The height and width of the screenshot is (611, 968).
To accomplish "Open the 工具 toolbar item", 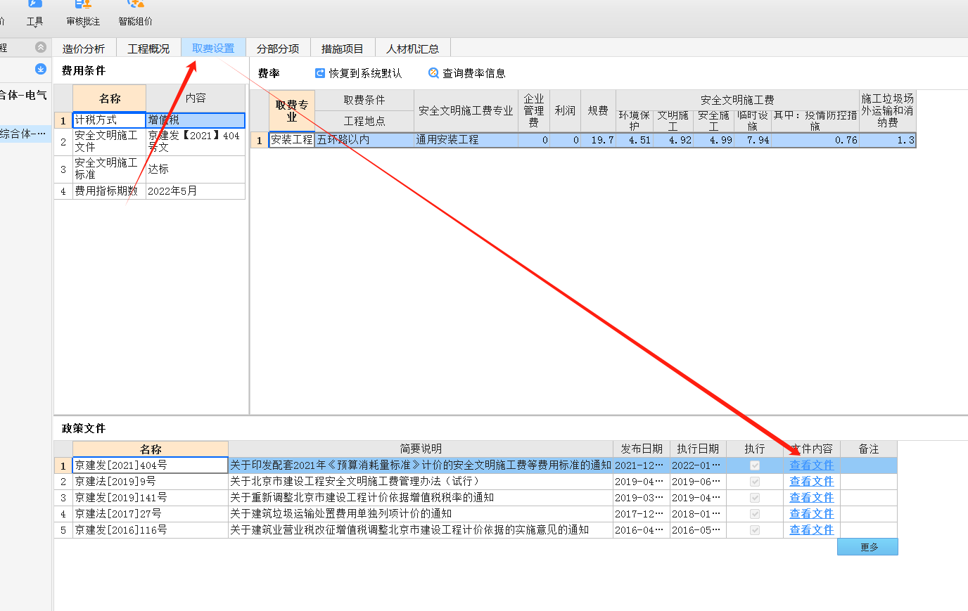I will (34, 14).
